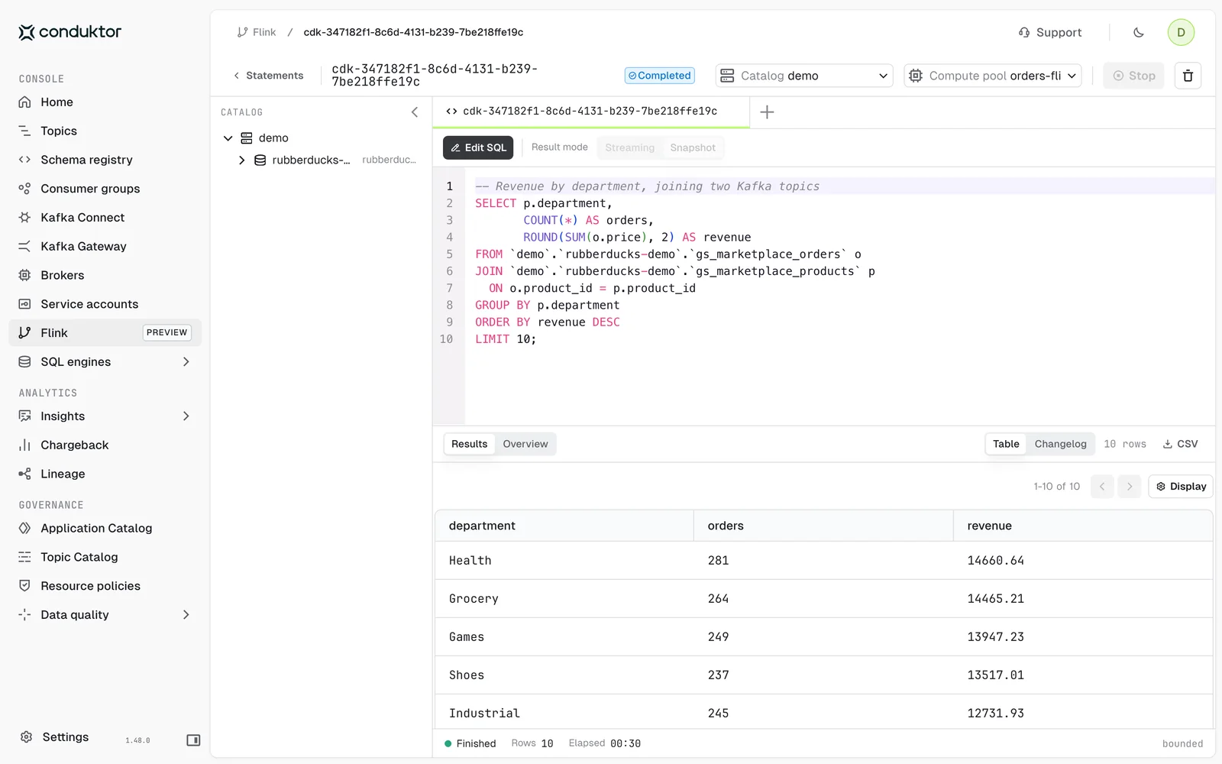This screenshot has height=764, width=1222.
Task: Expand Data quality submenu
Action: 186,615
